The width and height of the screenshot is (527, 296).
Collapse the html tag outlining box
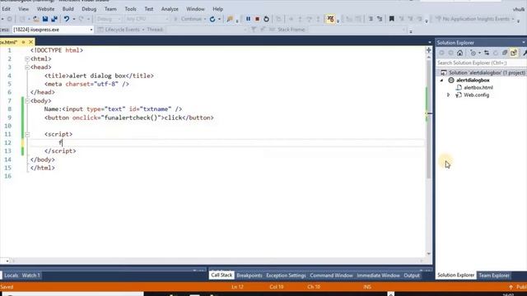[27, 58]
